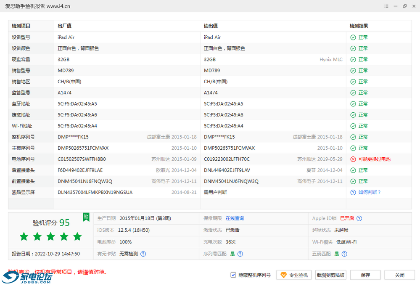The image size is (420, 286).
Task: Click the green check icon in 销售型号 row
Action: tap(353, 71)
